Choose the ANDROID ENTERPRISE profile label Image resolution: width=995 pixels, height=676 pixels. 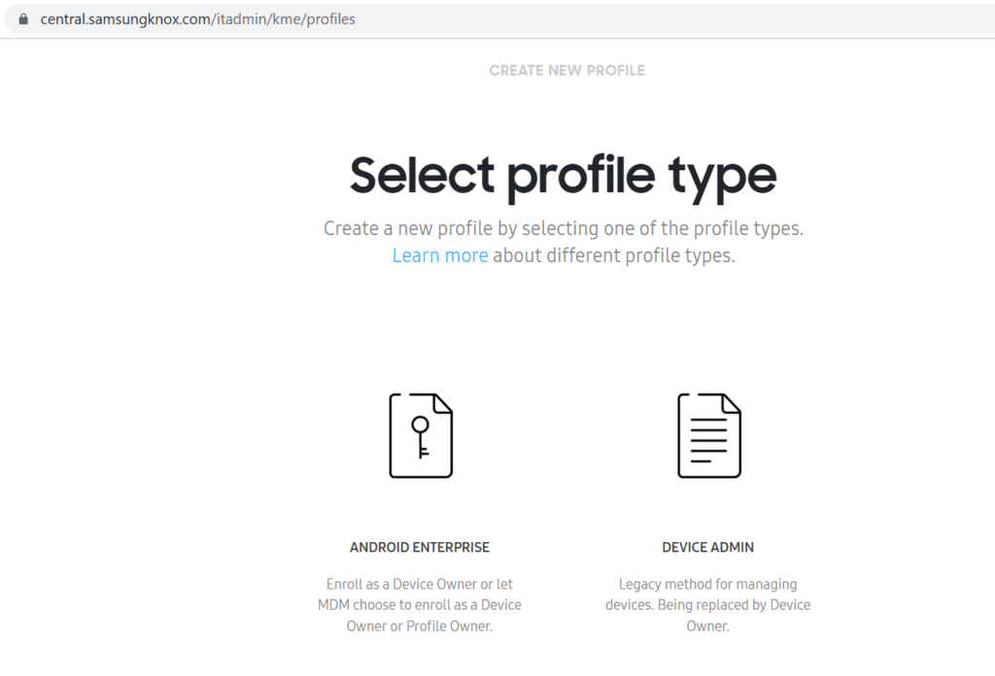click(420, 547)
